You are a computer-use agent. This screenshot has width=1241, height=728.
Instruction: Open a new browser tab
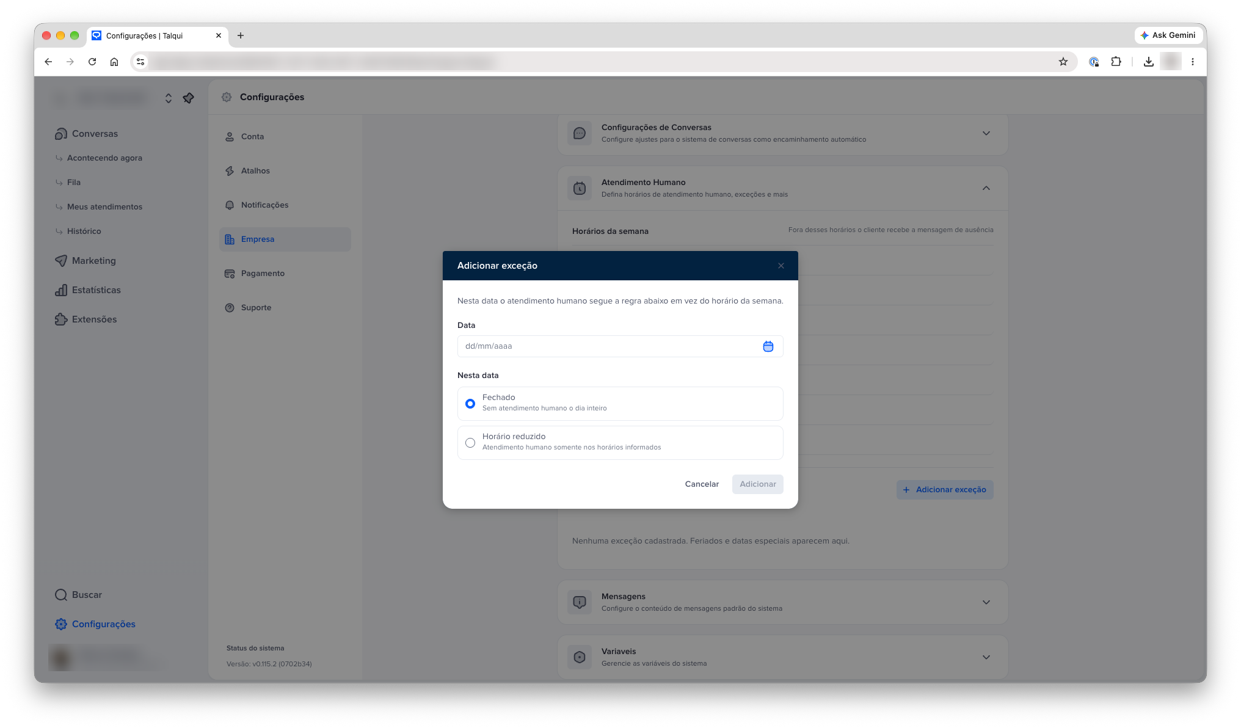click(241, 35)
